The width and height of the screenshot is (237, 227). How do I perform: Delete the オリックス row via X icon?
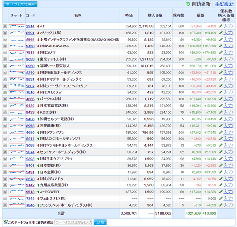5,33
